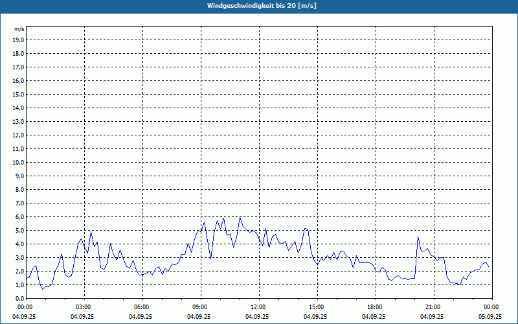Select the '15,0' y-axis label
This screenshot has width=518, height=324.
coord(19,94)
